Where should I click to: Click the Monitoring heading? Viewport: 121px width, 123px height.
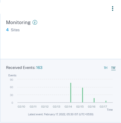click(18, 23)
